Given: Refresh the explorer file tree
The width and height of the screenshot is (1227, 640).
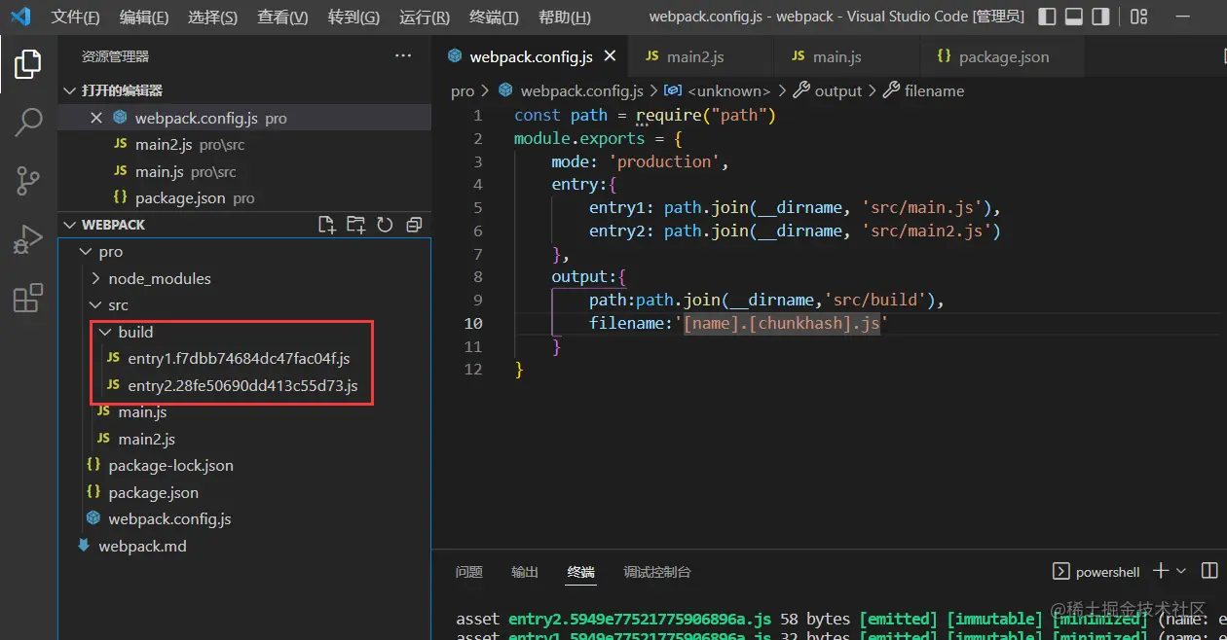Looking at the screenshot, I should point(385,225).
